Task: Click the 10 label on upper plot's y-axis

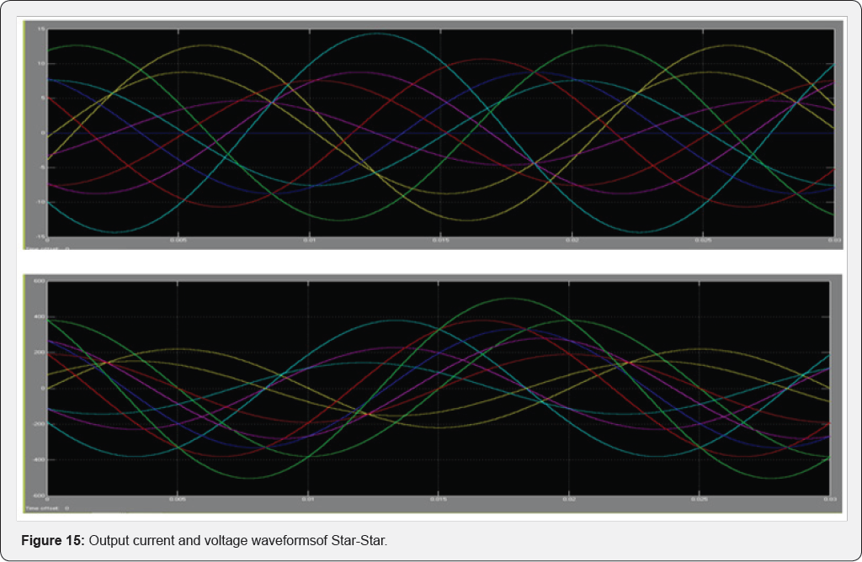Action: 40,63
